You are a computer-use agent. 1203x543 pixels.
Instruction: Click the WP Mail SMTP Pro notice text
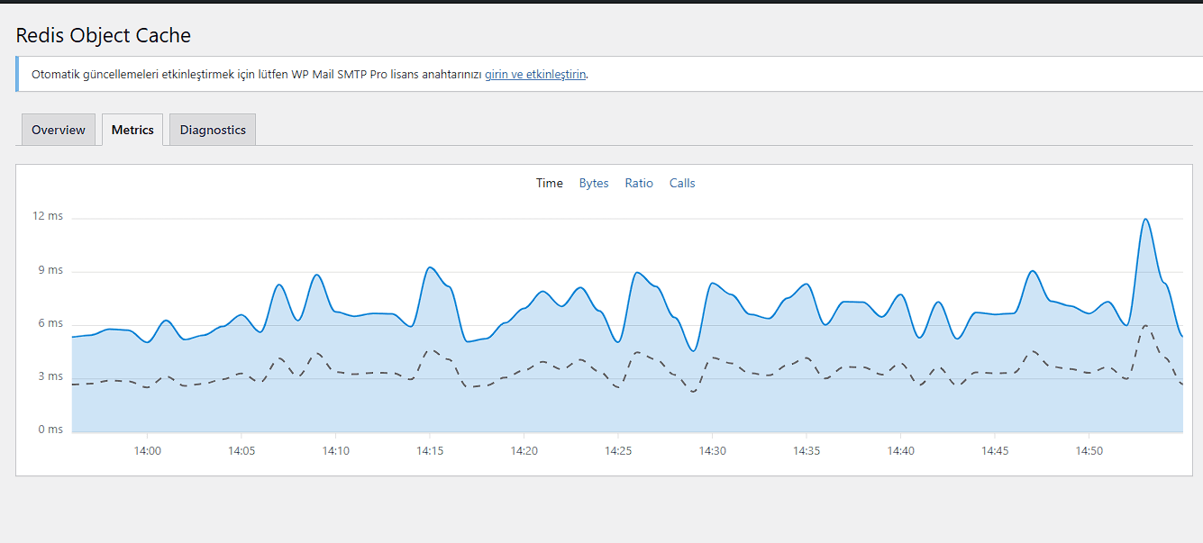[x=257, y=74]
